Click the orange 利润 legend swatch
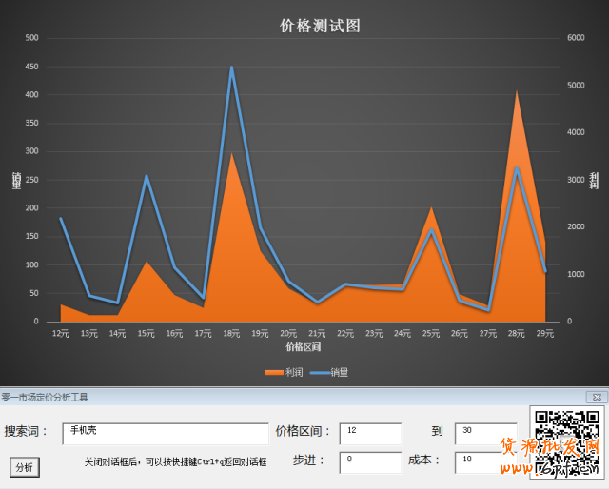609x489 pixels. tap(272, 372)
